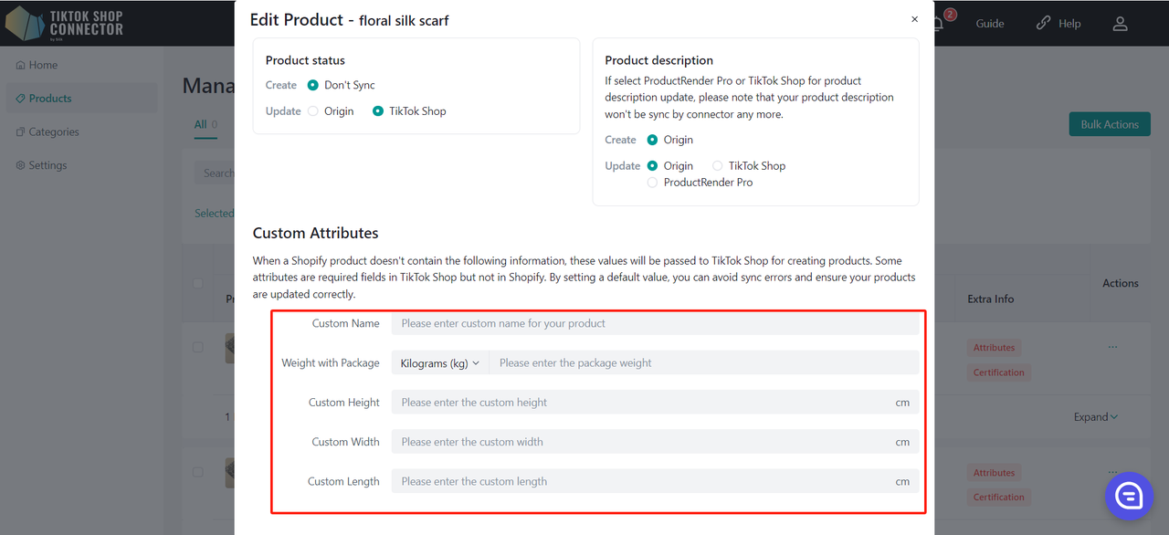Image resolution: width=1169 pixels, height=535 pixels.
Task: Click the Attributes tag above the Expand link
Action: (x=994, y=348)
